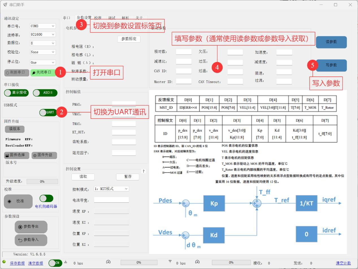Click the 清空计数 link
The image size is (358, 269).
[x=343, y=263]
